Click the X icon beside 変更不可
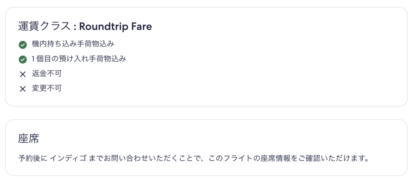This screenshot has height=181, width=414. pyautogui.click(x=23, y=89)
